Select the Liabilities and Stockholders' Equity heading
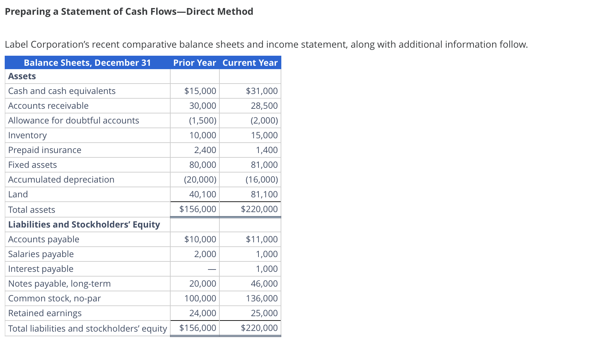This screenshot has height=343, width=601. (84, 225)
